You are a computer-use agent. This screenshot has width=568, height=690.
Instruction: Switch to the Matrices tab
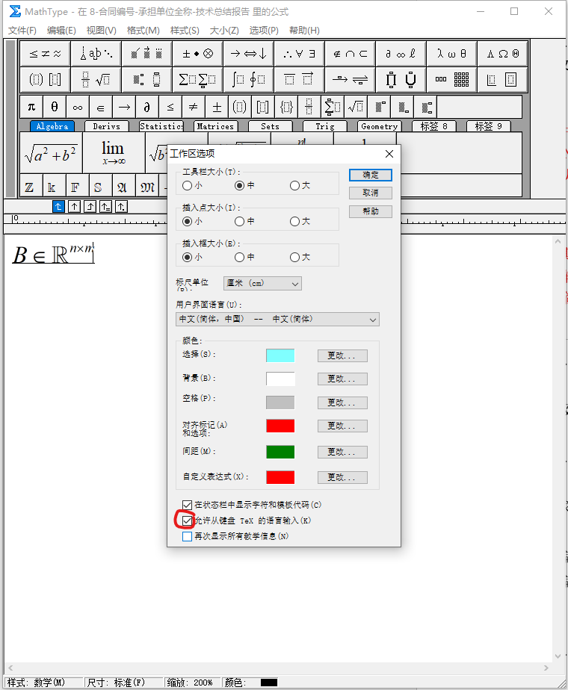tap(215, 126)
